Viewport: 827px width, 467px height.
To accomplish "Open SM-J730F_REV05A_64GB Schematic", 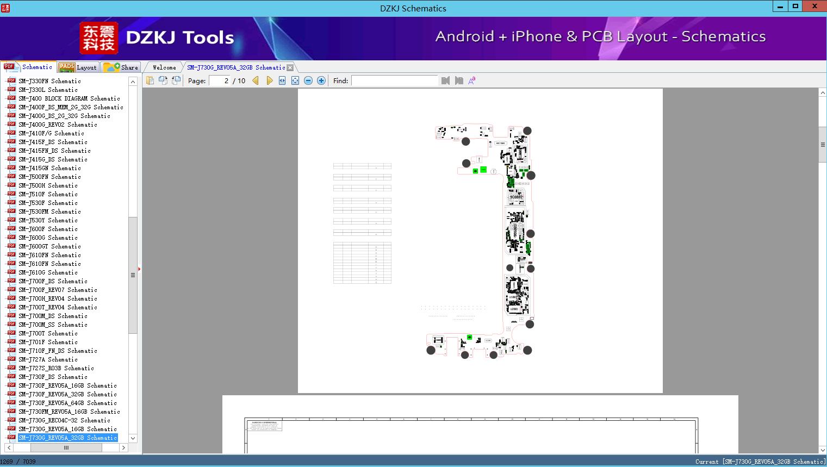I will (67, 403).
